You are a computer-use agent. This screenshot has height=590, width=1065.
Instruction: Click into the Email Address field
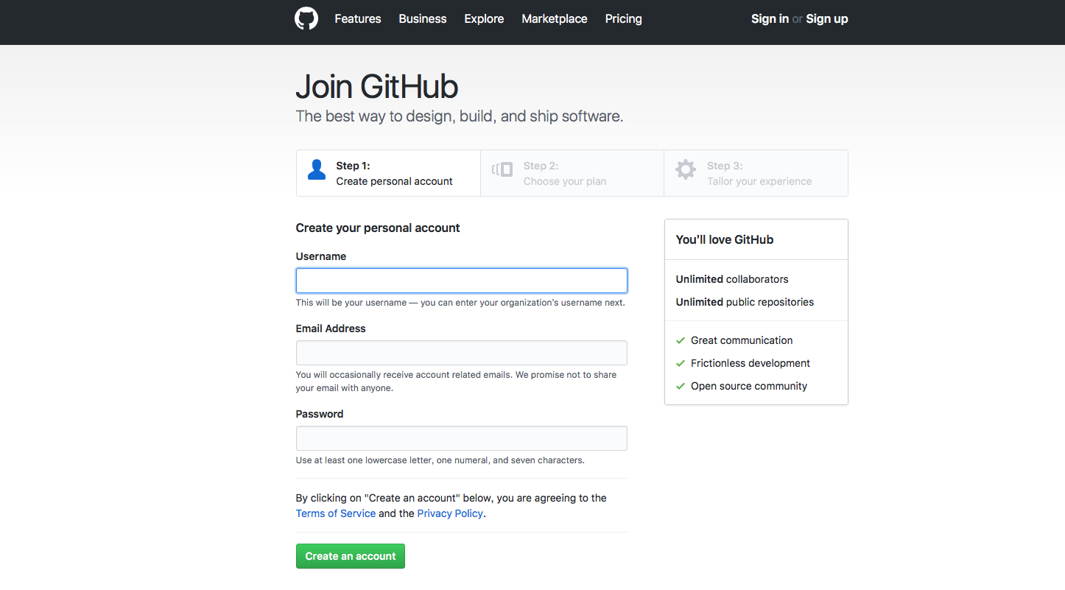(x=462, y=353)
